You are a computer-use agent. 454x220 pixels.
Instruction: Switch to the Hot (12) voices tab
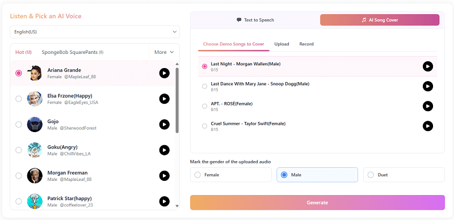[23, 52]
